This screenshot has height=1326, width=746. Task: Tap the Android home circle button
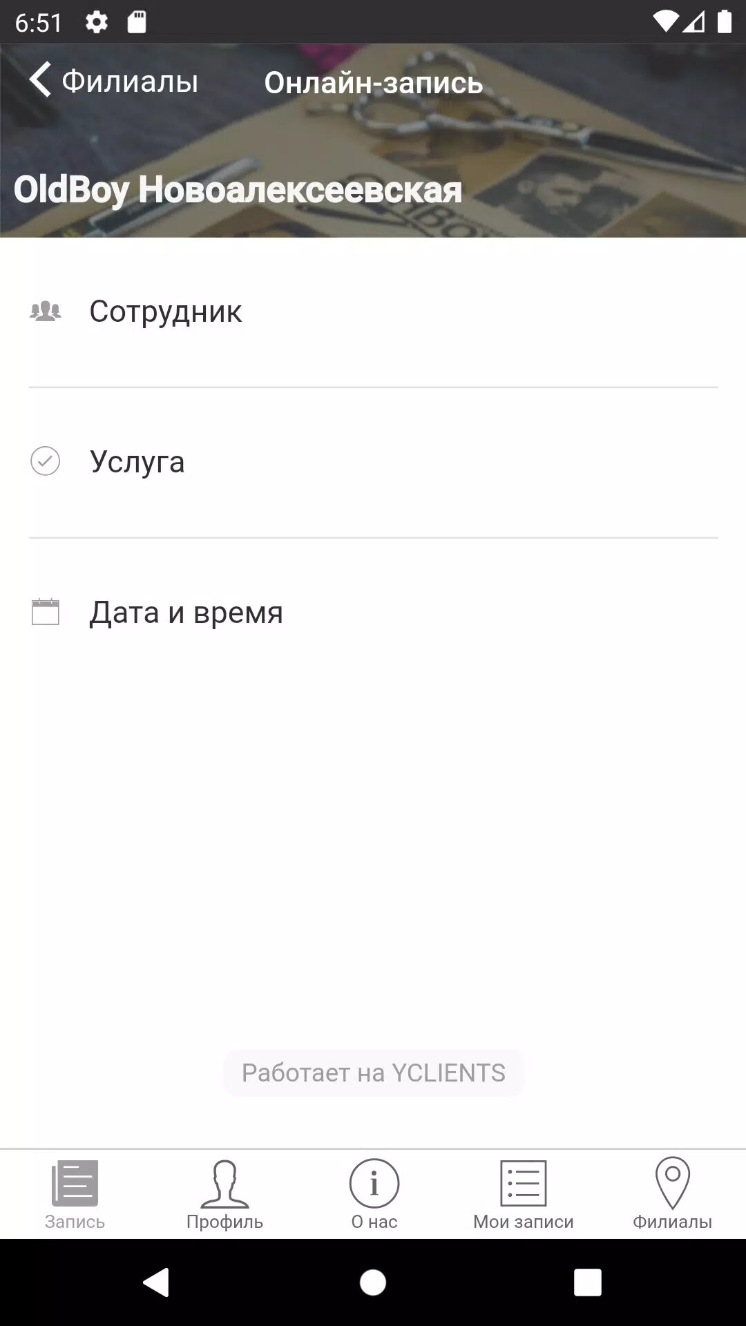click(x=373, y=1282)
